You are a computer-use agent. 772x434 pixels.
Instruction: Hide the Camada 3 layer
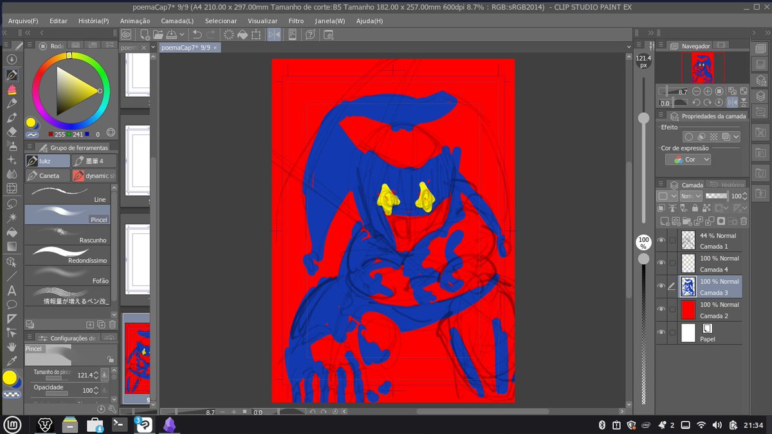pyautogui.click(x=661, y=286)
